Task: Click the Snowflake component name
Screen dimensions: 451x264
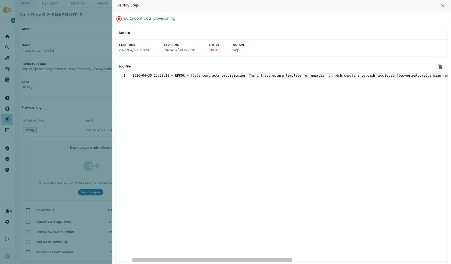Action: point(55,252)
